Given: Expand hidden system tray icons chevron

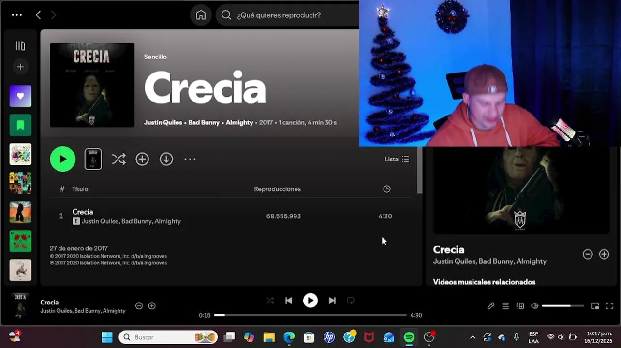Looking at the screenshot, I should tap(473, 337).
